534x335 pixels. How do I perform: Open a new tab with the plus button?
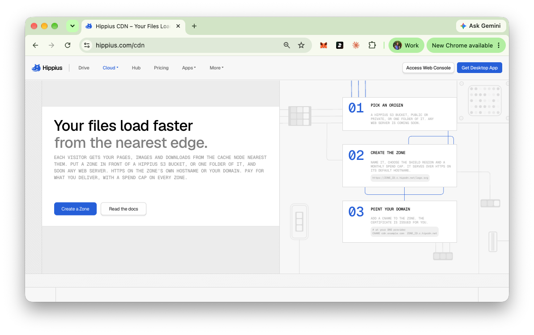click(x=194, y=26)
